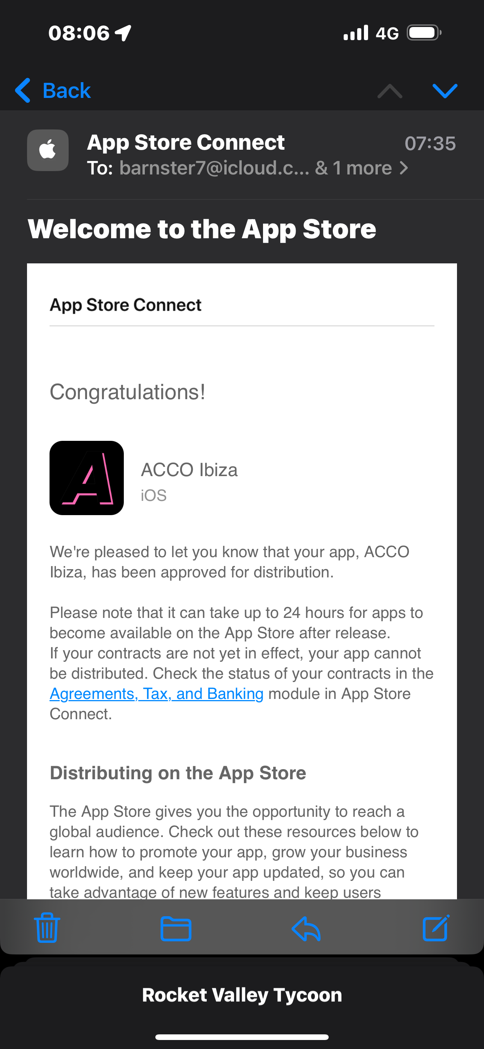Screen dimensions: 484x1049
Task: Tap the battery icon in status bar
Action: pos(424,33)
